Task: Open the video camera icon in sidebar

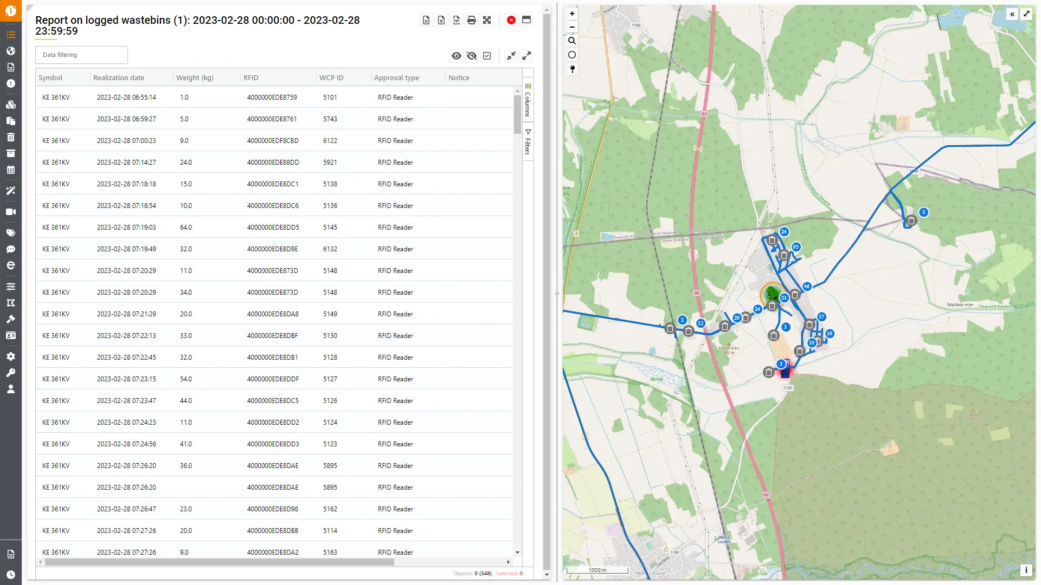Action: [x=11, y=212]
